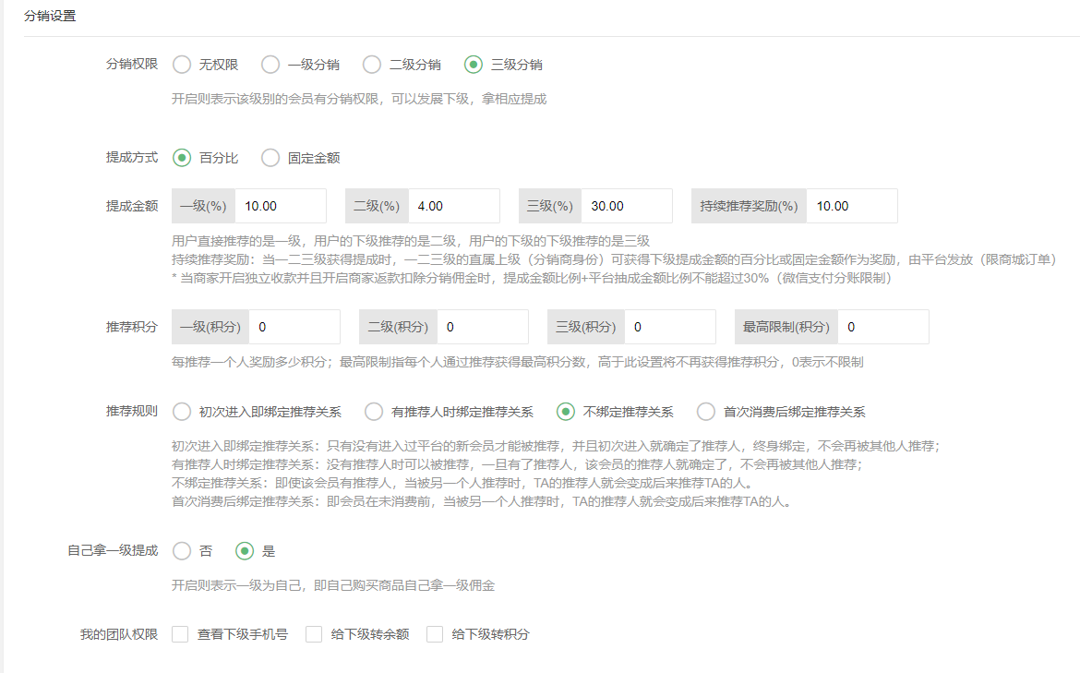Edit the 持续推荐奖励(%) input field
The image size is (1080, 673).
(851, 206)
